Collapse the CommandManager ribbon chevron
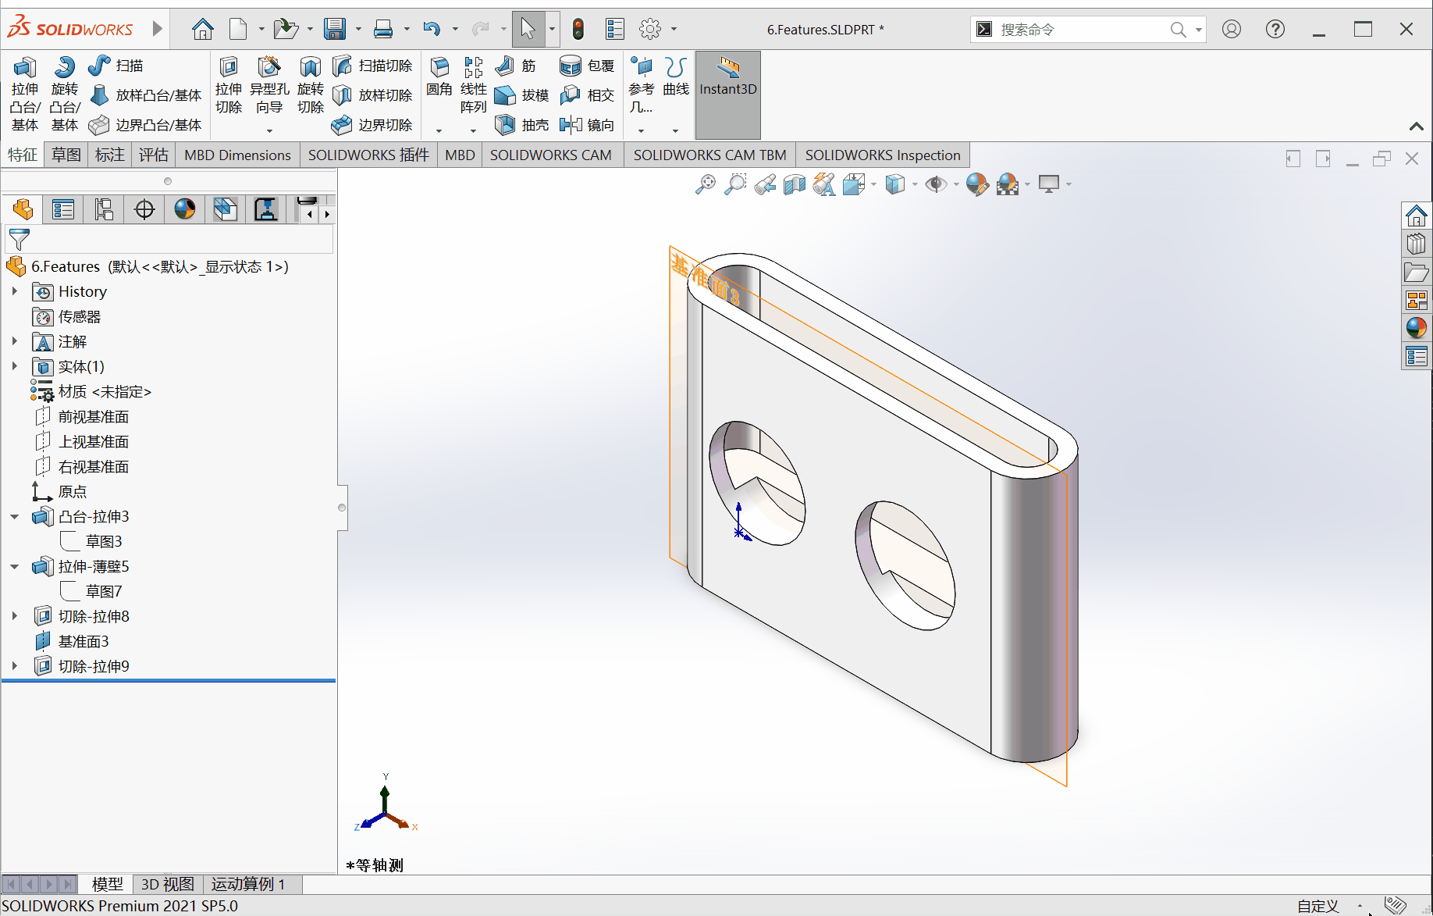This screenshot has height=916, width=1433. (1417, 126)
